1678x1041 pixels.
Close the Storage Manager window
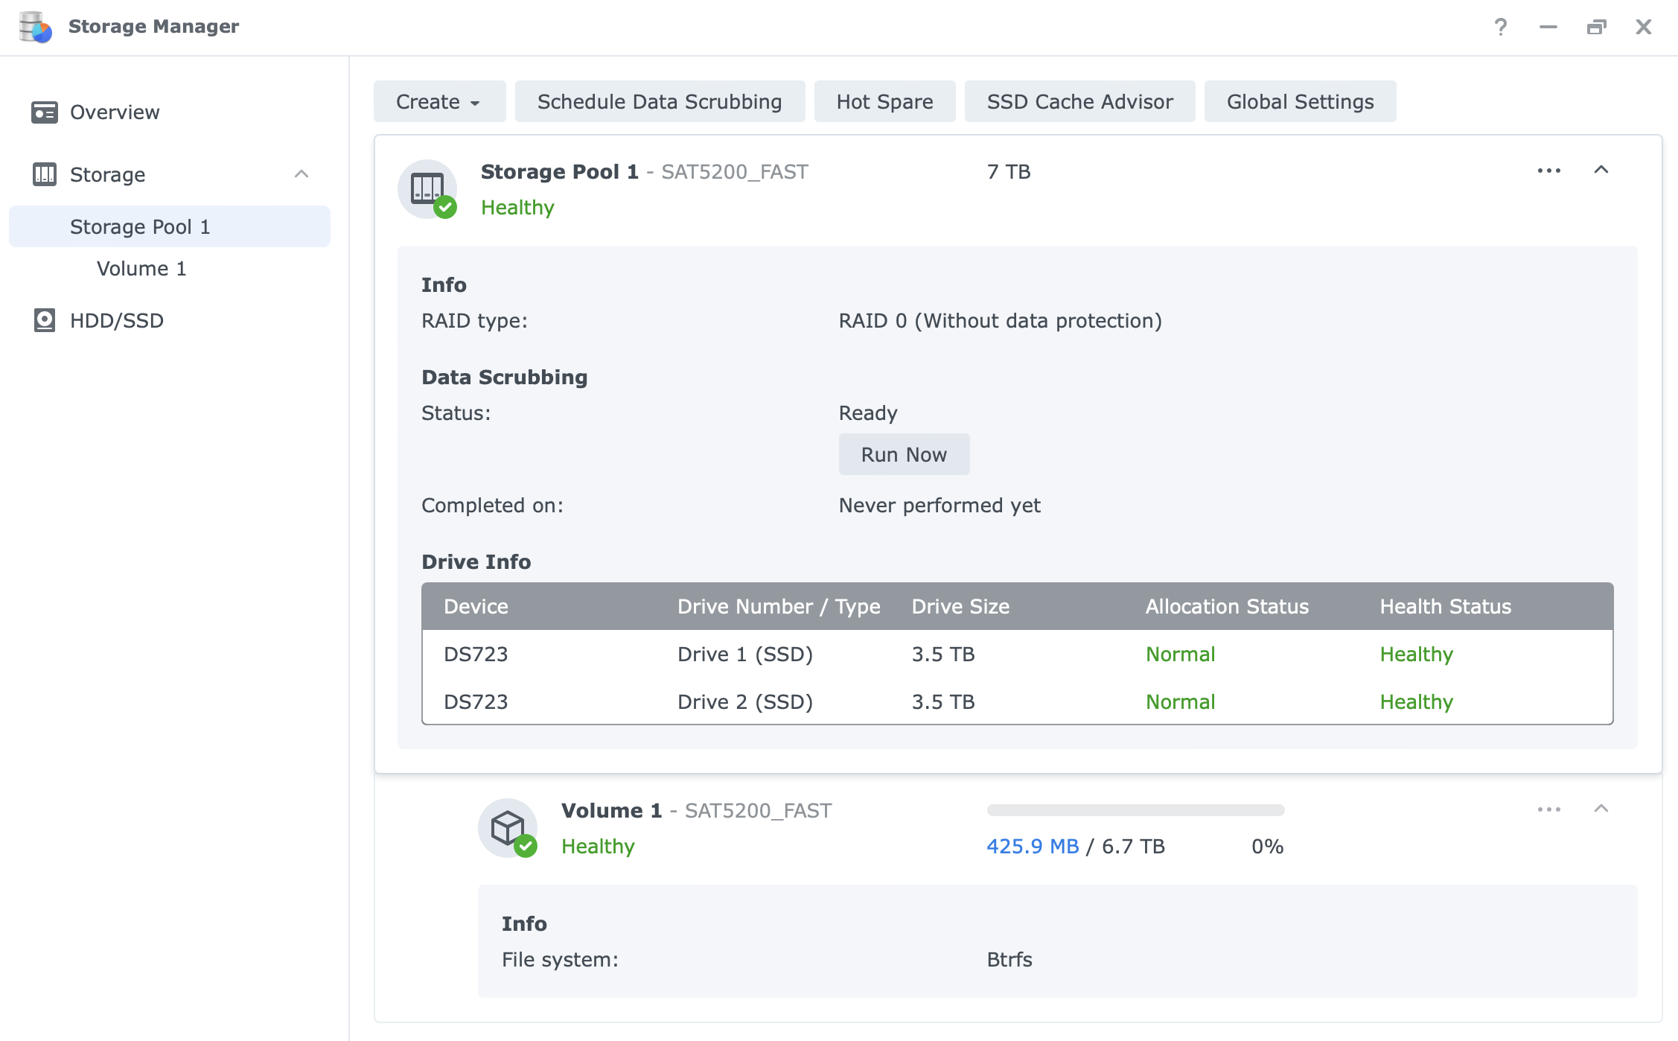[1644, 27]
